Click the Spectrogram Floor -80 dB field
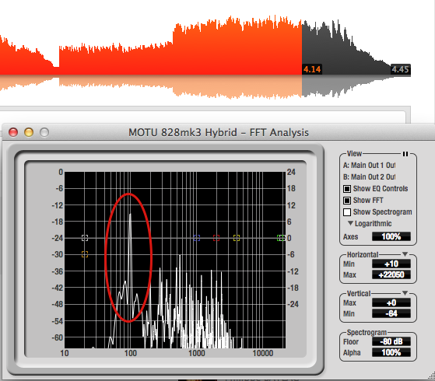Image resolution: width=435 pixels, height=381 pixels. (391, 341)
